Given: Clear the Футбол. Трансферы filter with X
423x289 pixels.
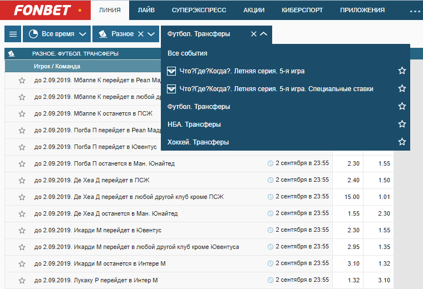Looking at the screenshot, I should 254,34.
